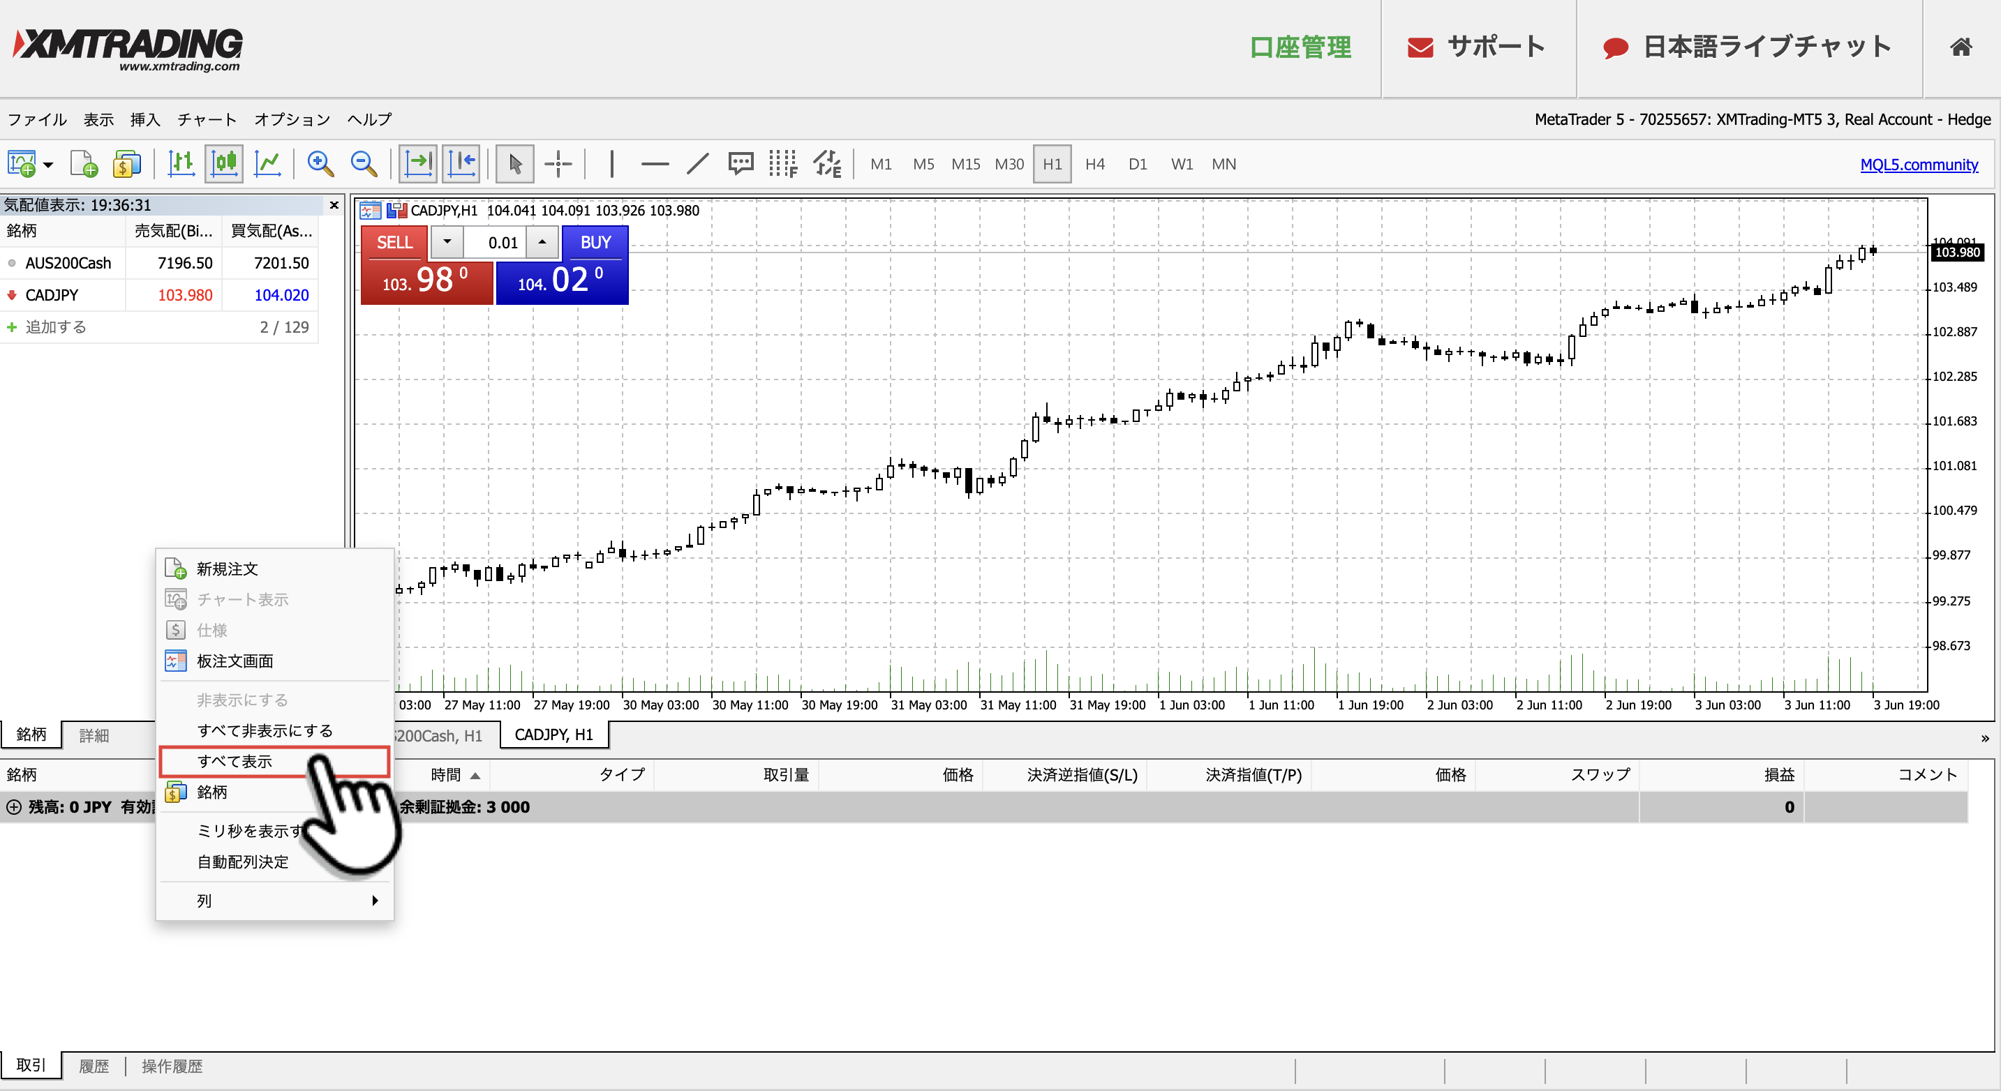Select the H1 timeframe button
2001x1091 pixels.
click(1052, 164)
